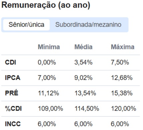
Task: Select the Média column header
Action: 83,47
